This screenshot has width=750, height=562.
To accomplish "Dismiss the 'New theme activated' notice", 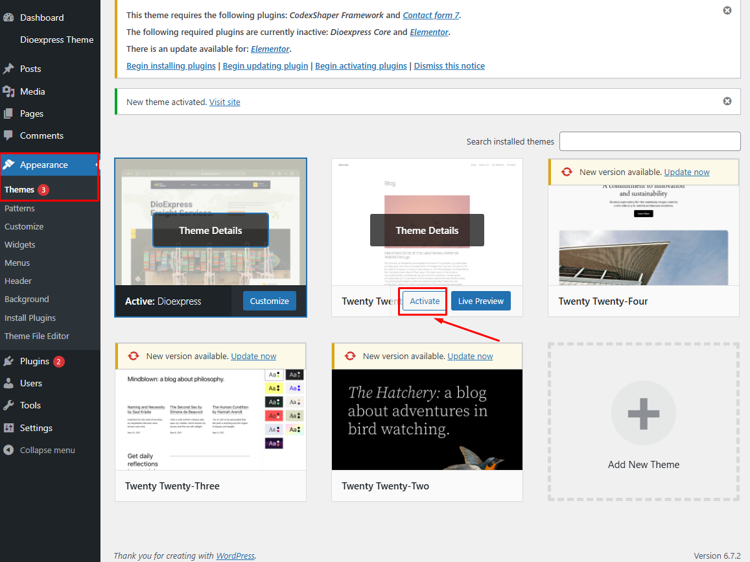I will click(727, 101).
